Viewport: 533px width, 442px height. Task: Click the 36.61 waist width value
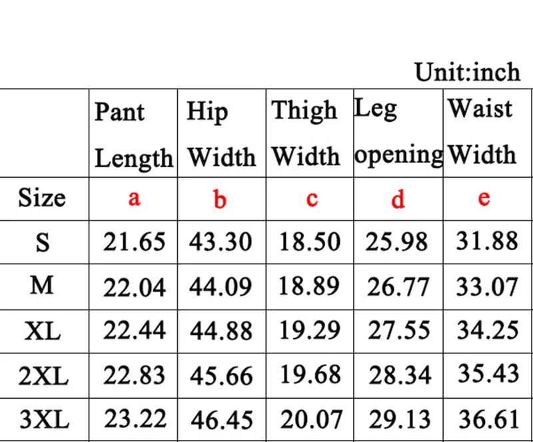tap(489, 419)
